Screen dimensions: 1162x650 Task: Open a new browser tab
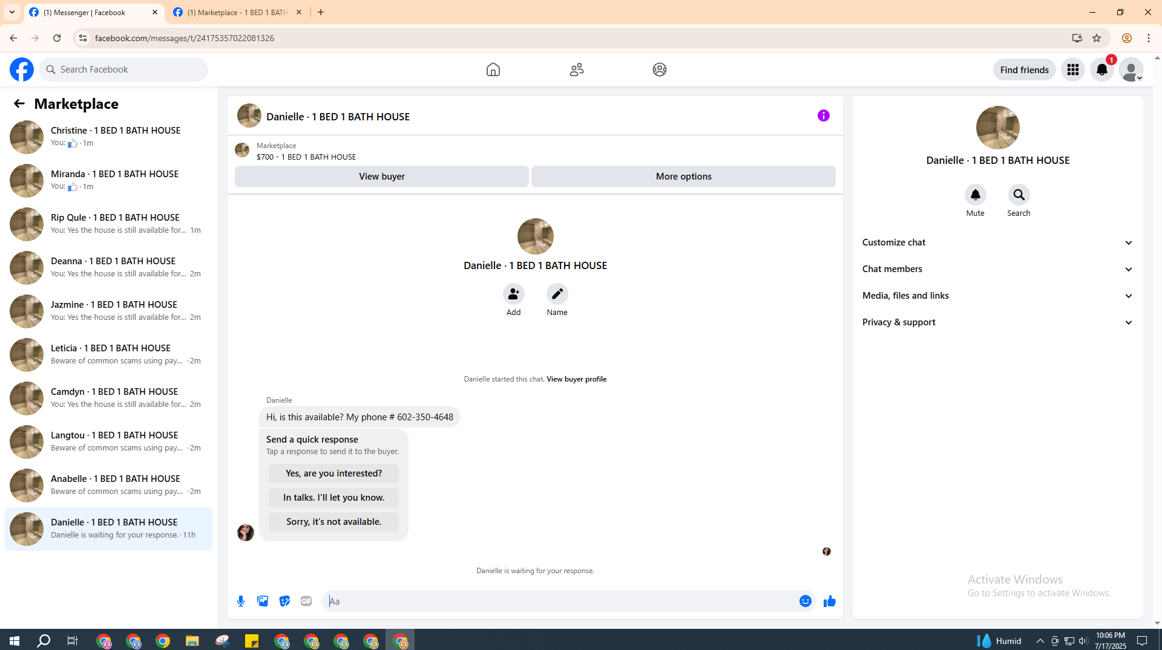coord(321,12)
